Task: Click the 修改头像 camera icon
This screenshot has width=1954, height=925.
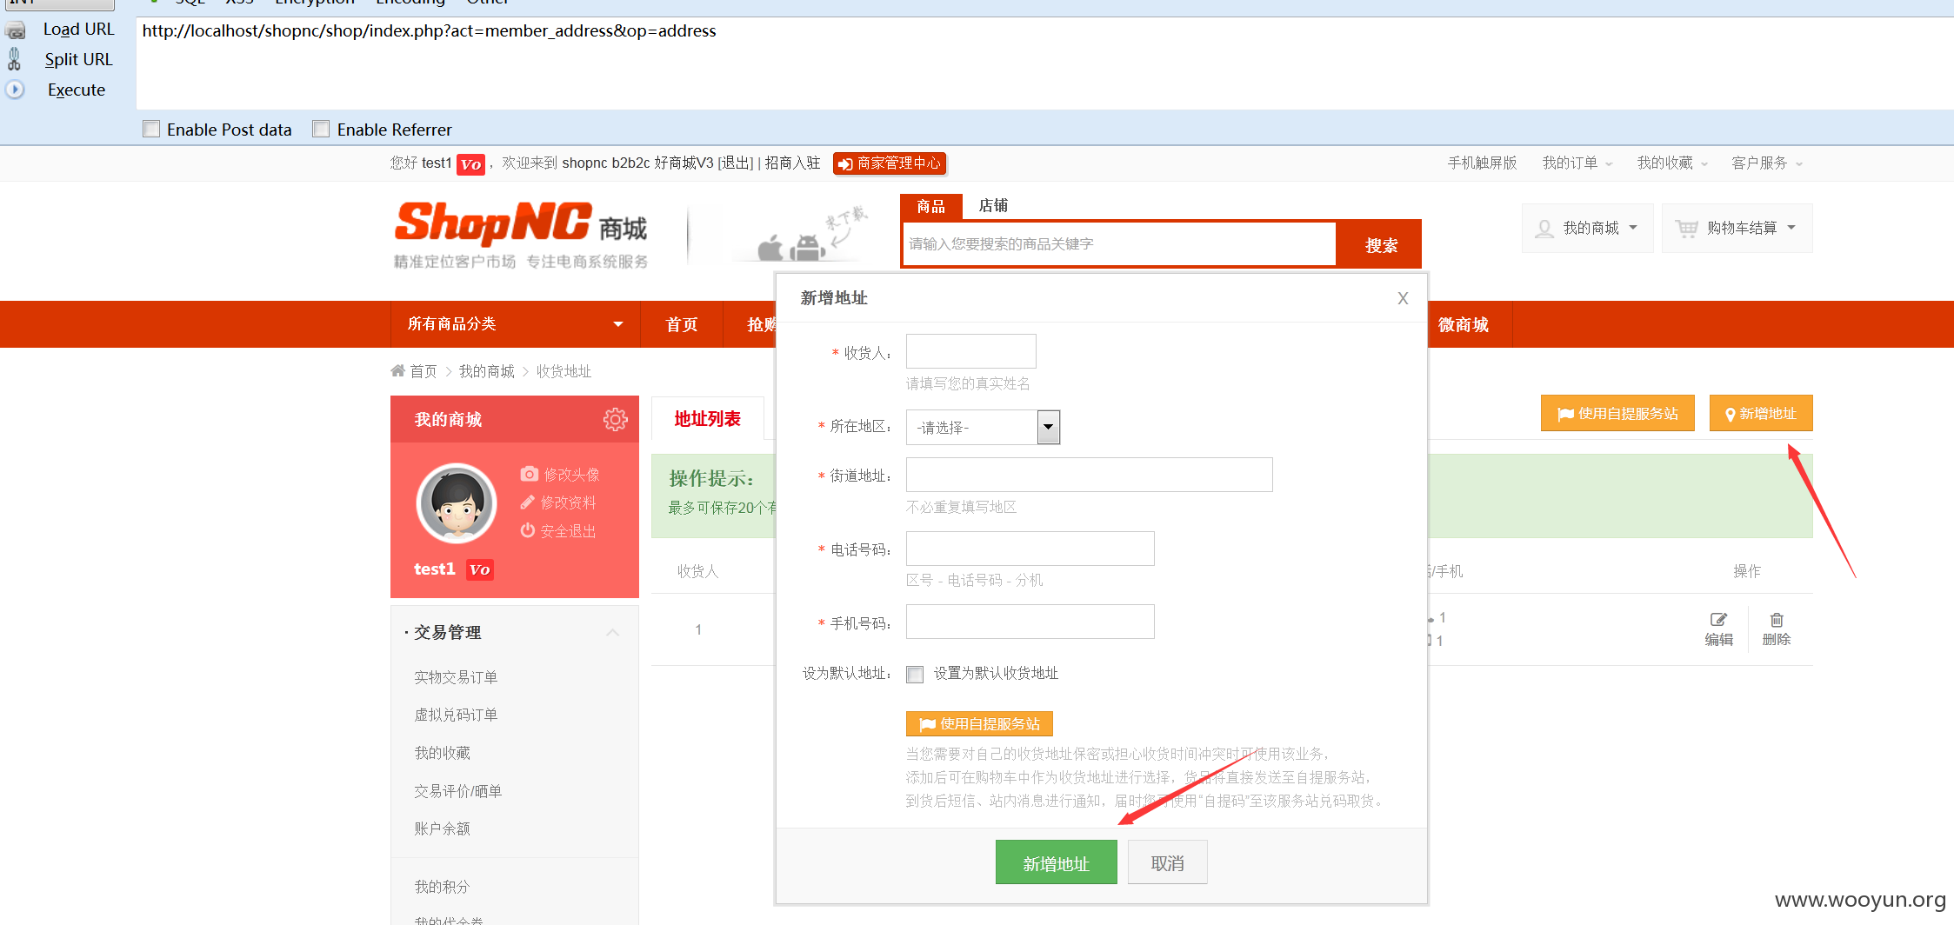Action: click(x=529, y=474)
